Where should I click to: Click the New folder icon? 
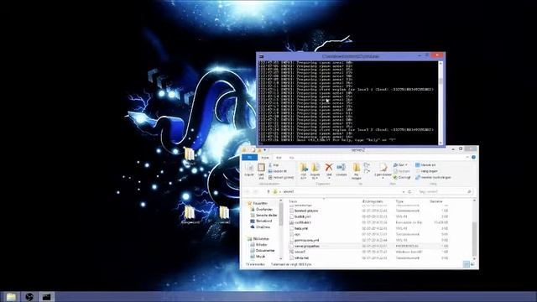point(357,168)
